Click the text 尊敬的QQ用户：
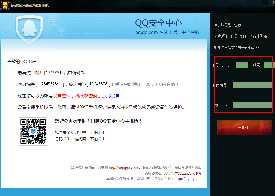Viewport: 275px width, 196px height. point(23,61)
